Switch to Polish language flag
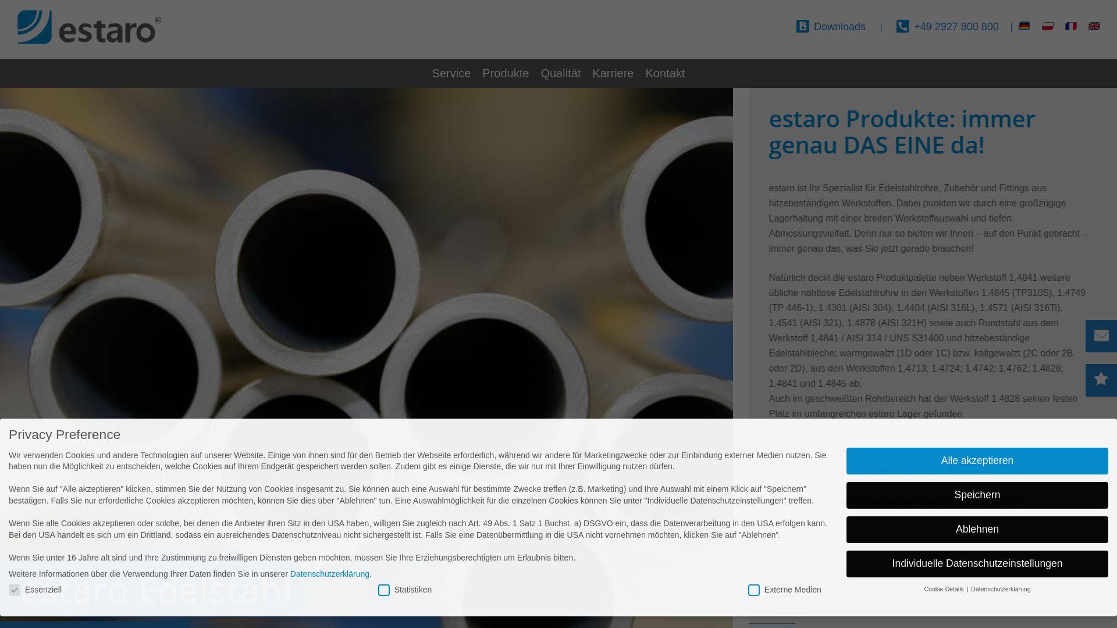The height and width of the screenshot is (628, 1117). (1048, 26)
